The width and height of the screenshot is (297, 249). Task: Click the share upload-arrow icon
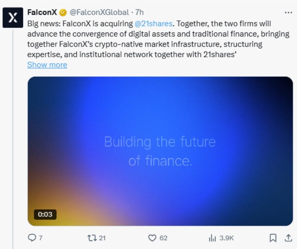pyautogui.click(x=288, y=238)
